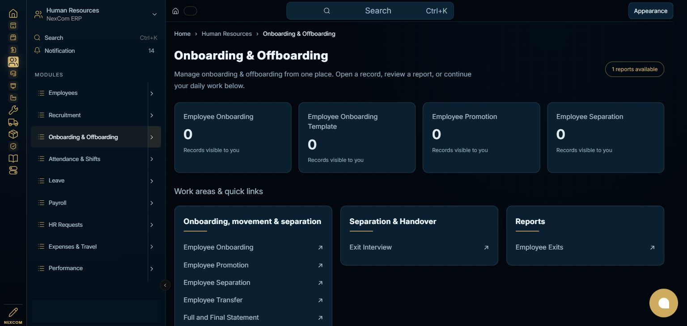Open the Employee Separation records card
This screenshot has height=326, width=687.
coord(606,137)
